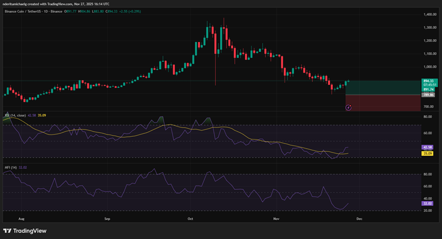Click the Oct label on time axis

pos(191,218)
